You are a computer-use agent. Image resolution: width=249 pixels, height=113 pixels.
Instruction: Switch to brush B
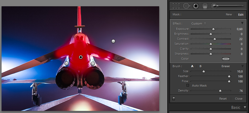click(200, 66)
